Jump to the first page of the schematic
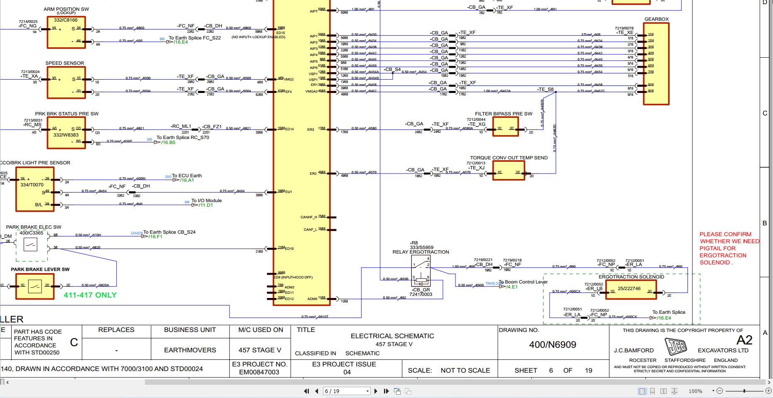Image resolution: width=773 pixels, height=398 pixels. coord(306,391)
